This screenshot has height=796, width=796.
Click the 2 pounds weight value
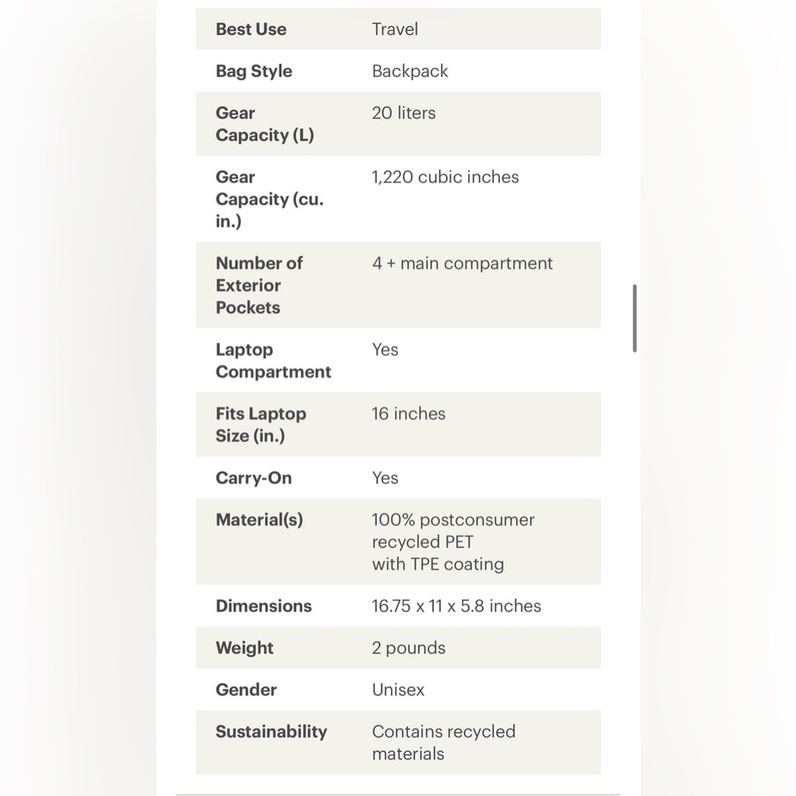[x=408, y=648]
